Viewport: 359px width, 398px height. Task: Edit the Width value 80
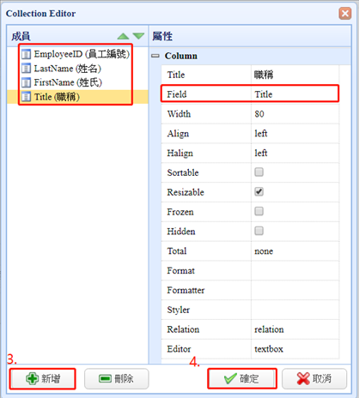[x=295, y=114]
